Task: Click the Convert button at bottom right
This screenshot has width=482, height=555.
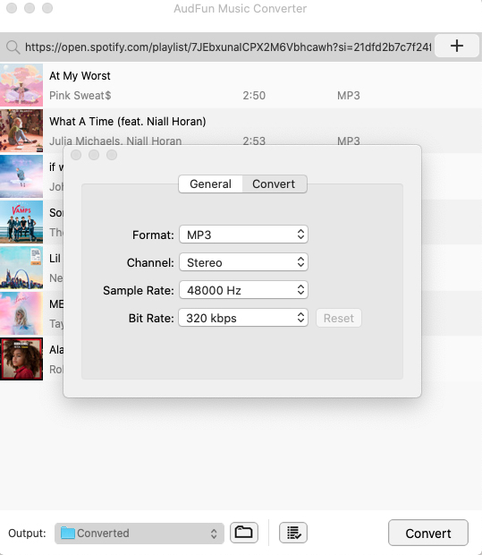Action: [x=427, y=533]
